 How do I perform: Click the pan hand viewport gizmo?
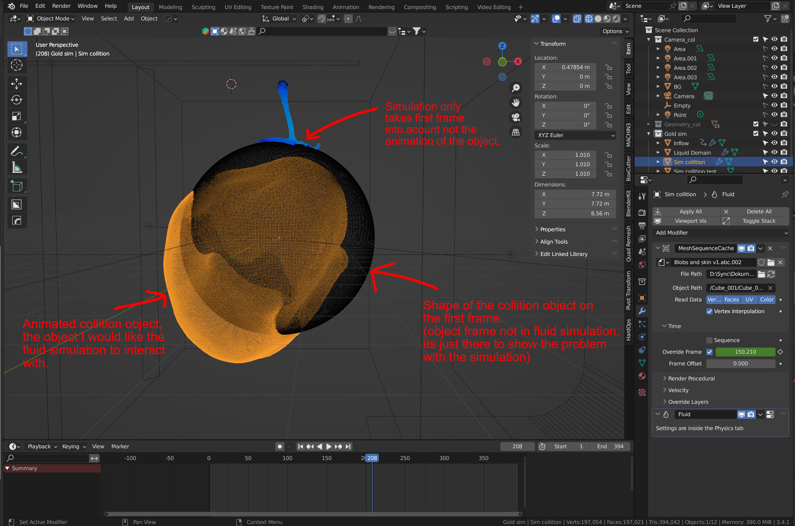pos(515,103)
